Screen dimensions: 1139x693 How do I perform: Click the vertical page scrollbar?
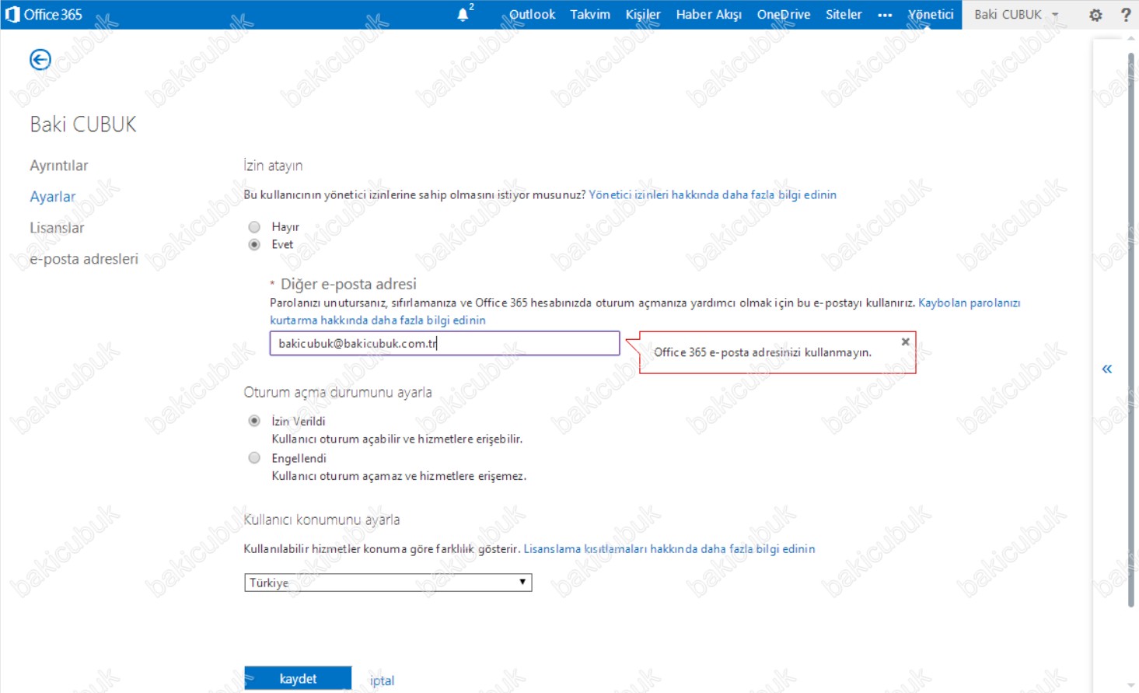(1131, 330)
